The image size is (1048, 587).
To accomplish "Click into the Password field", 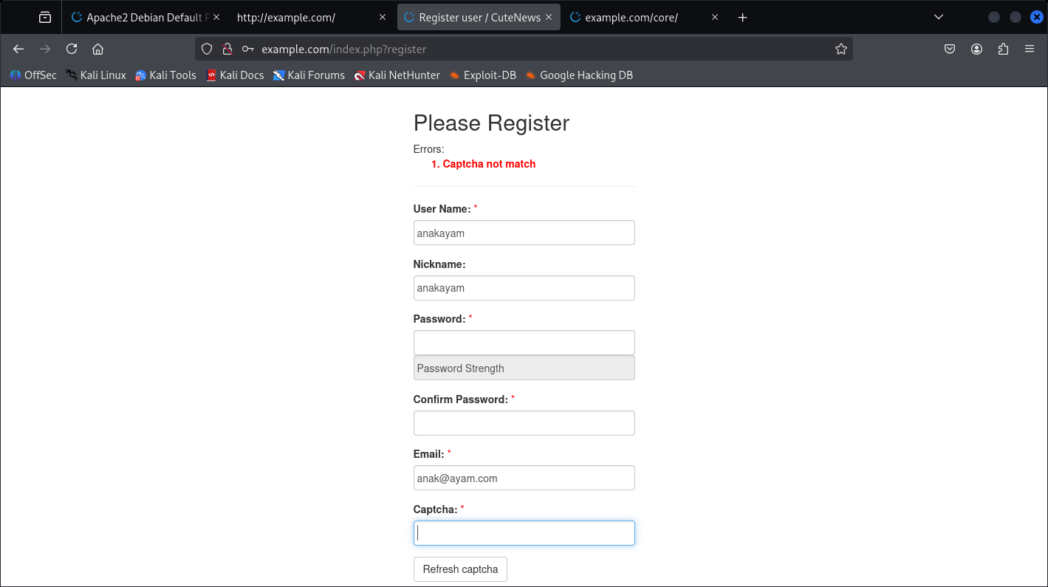I will (524, 343).
